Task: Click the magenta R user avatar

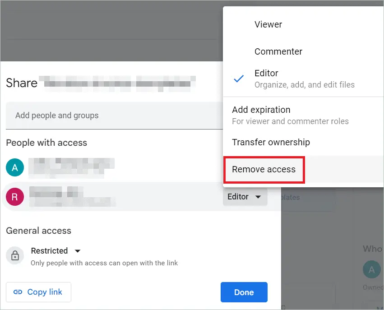Action: click(15, 197)
